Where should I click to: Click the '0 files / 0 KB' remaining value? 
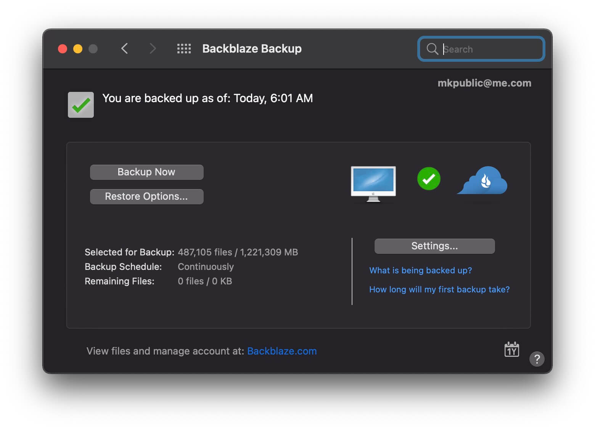(x=205, y=281)
